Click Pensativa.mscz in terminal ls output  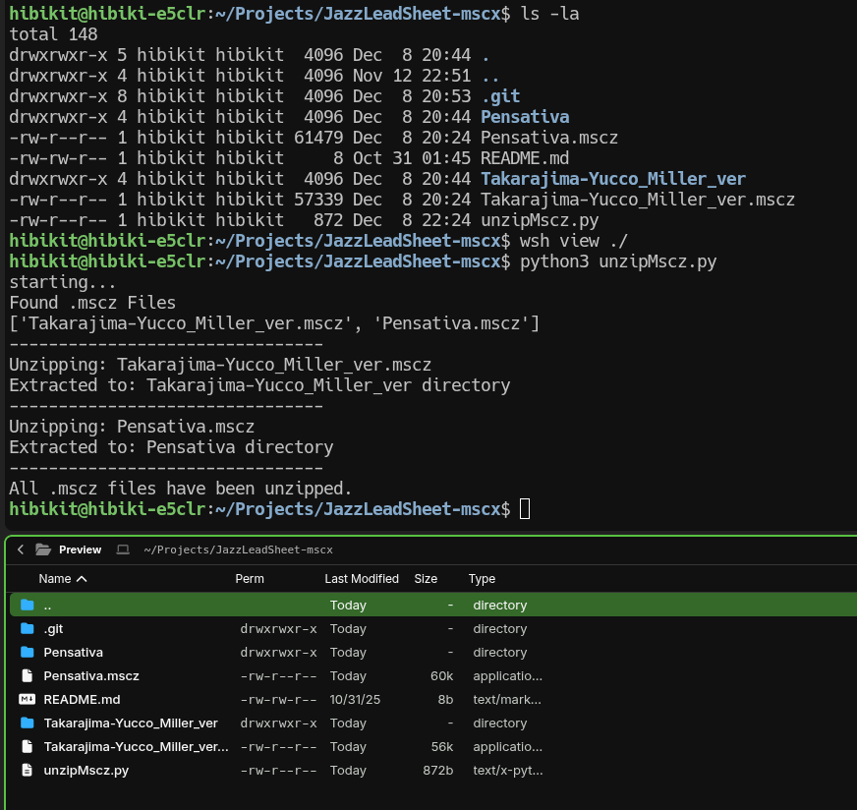549,138
